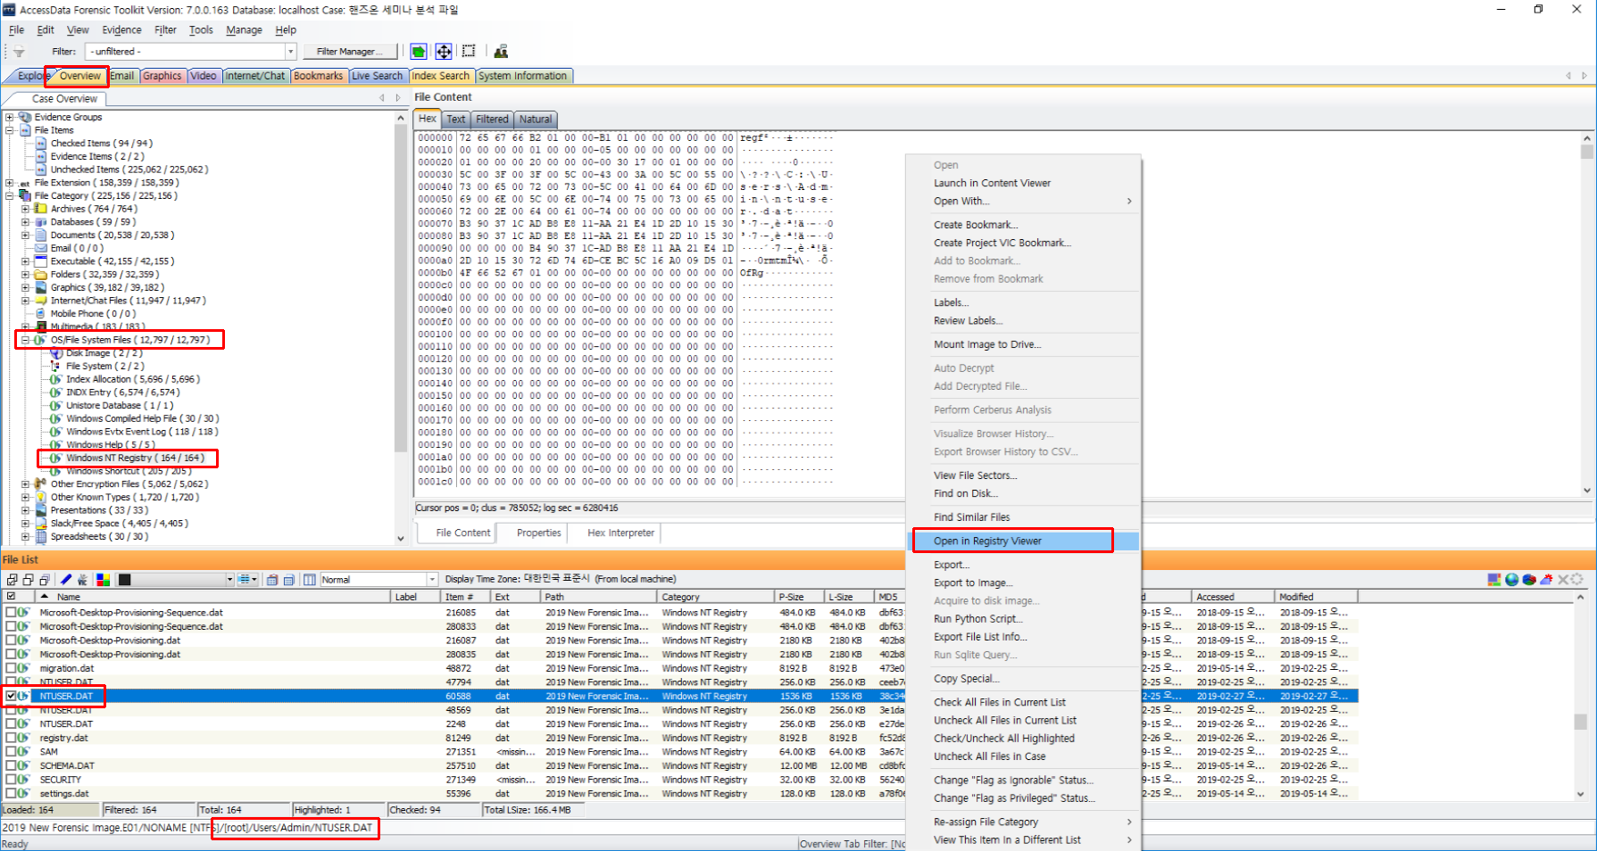1597x851 pixels.
Task: Click the treemap visualization icon
Action: pos(1494,580)
